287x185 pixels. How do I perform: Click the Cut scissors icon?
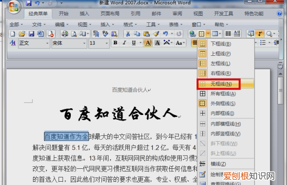[128, 34]
